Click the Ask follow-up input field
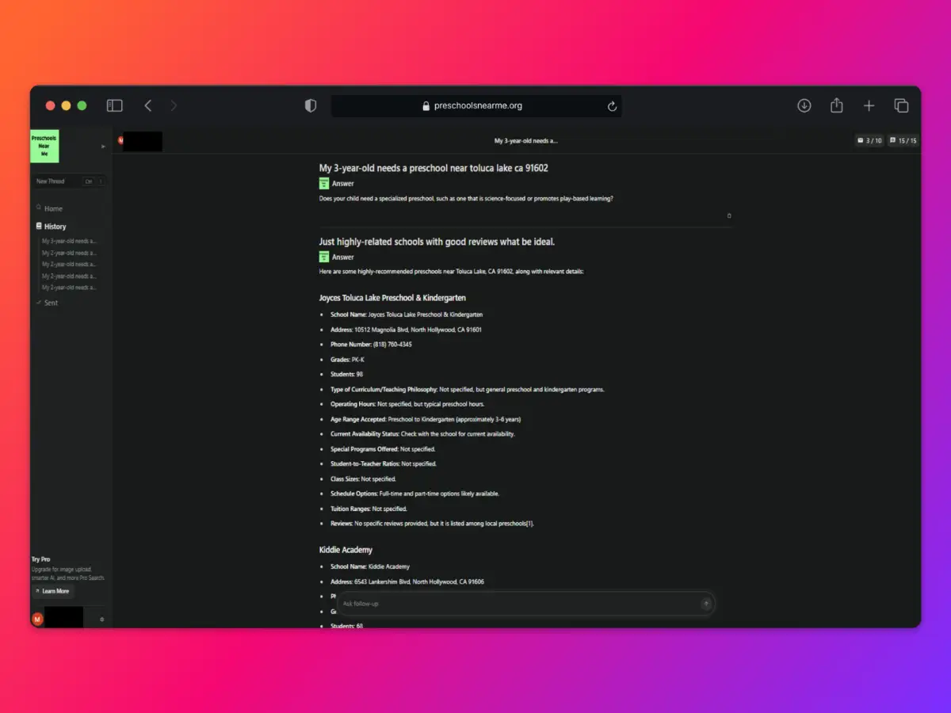The height and width of the screenshot is (713, 951). point(515,604)
